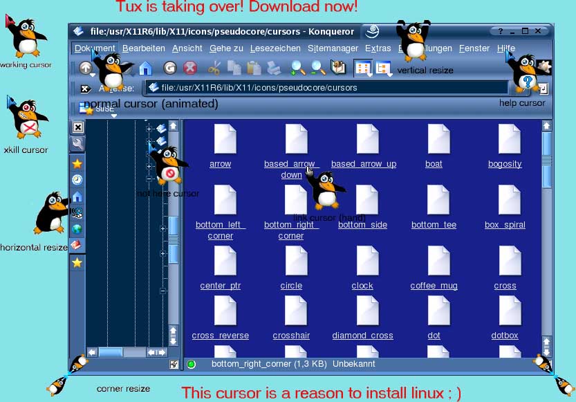Zoom out with the minus magnifier
Image resolution: width=576 pixels, height=402 pixels.
pyautogui.click(x=318, y=68)
